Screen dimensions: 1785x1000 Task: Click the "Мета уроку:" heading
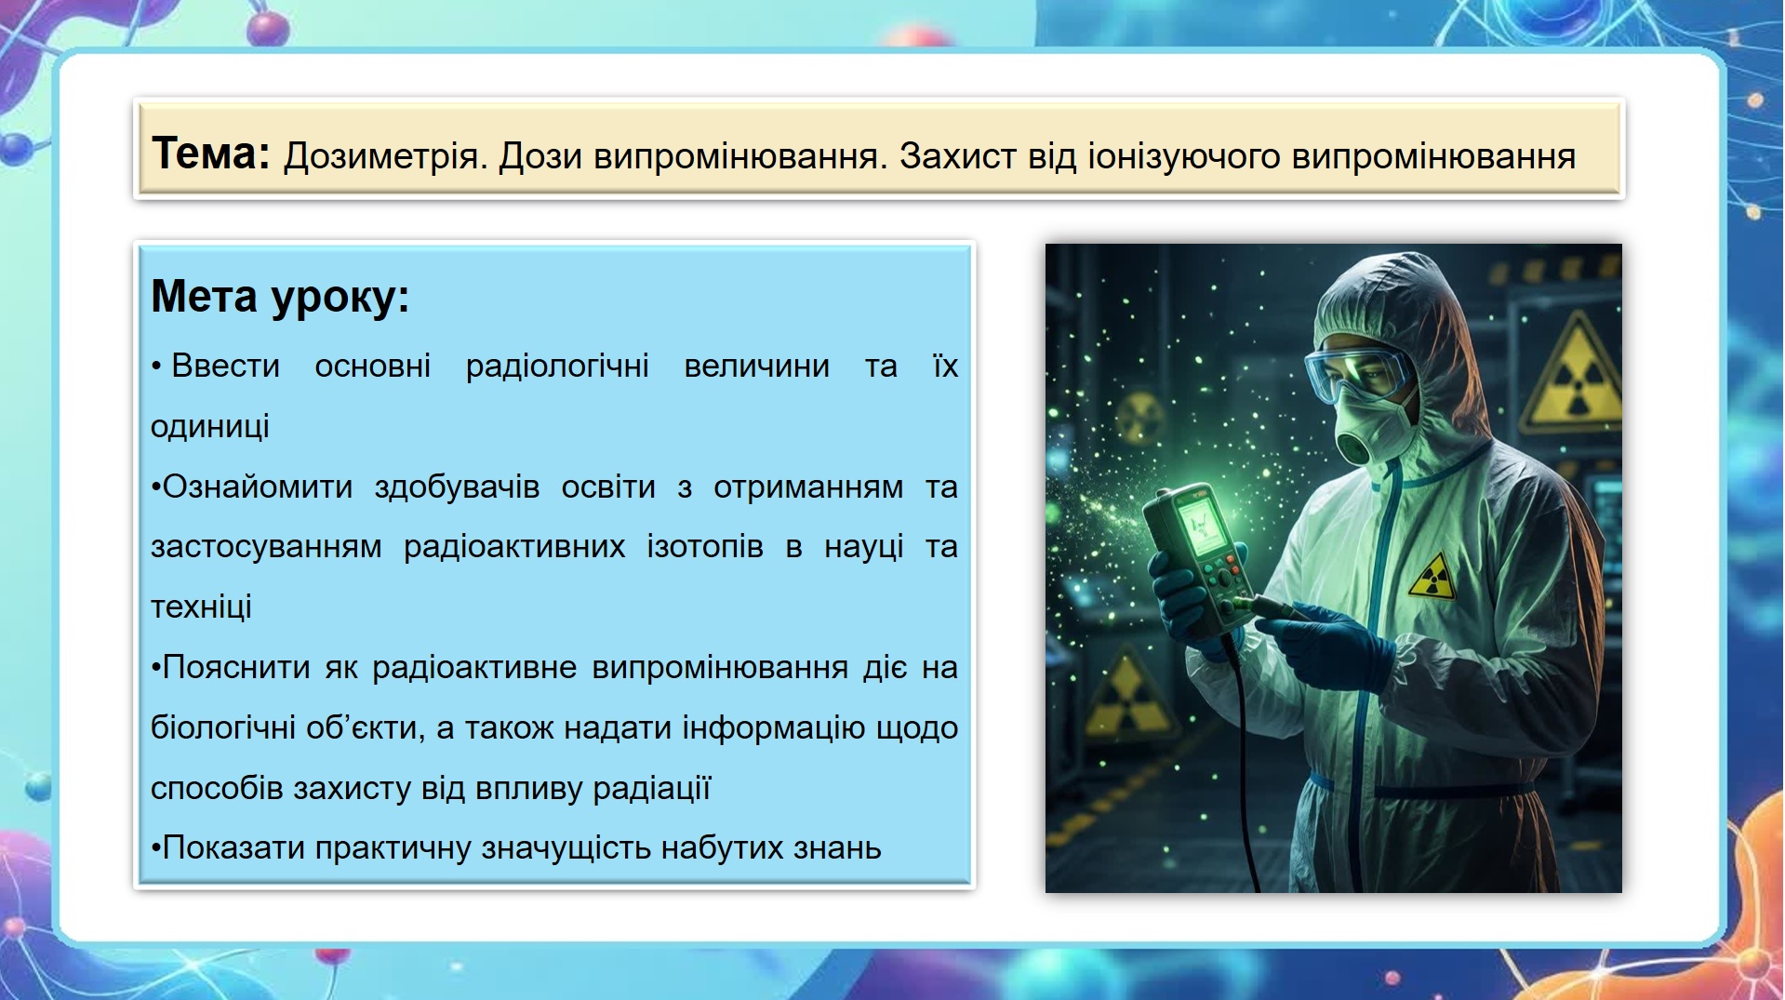pos(280,297)
